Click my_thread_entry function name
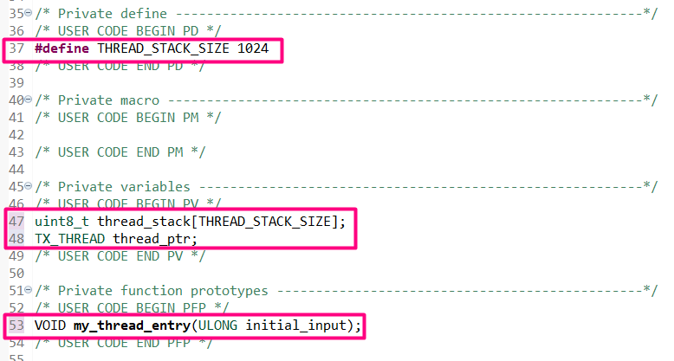This screenshot has width=674, height=361. click(x=132, y=326)
